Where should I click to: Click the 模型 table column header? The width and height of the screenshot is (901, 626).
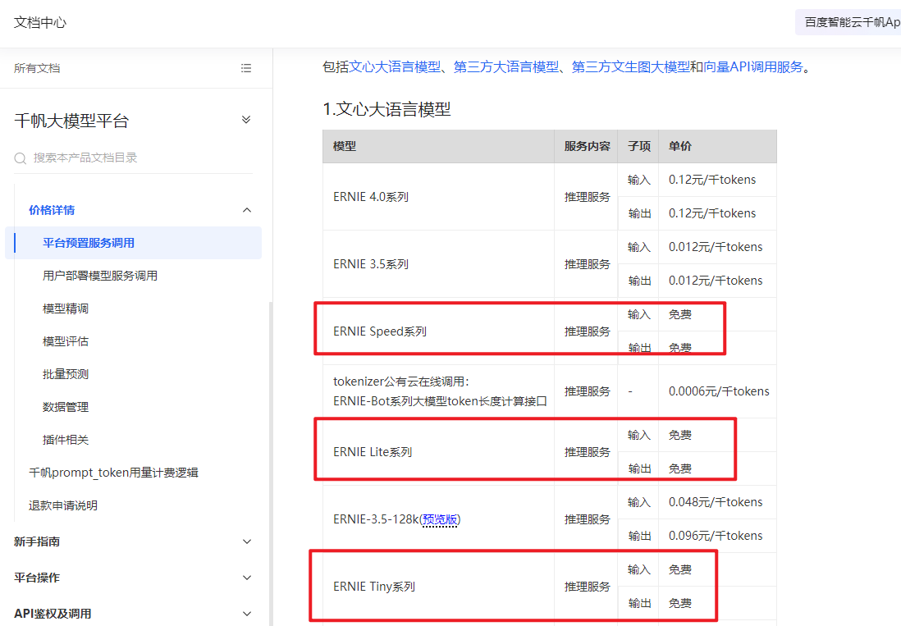click(438, 146)
